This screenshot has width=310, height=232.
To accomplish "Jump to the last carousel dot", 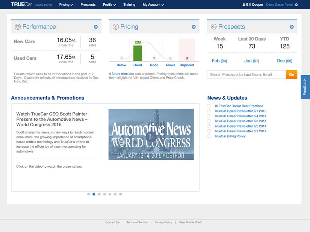I will (120, 194).
